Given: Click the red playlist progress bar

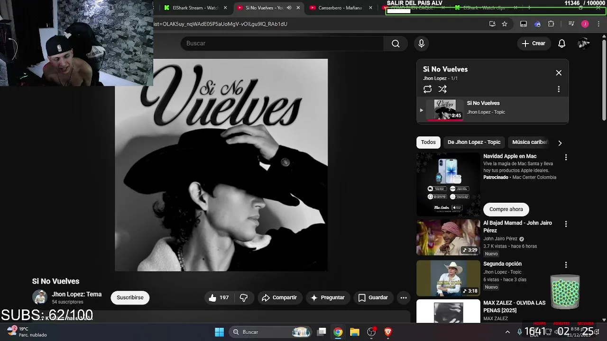Looking at the screenshot, I should point(445,120).
